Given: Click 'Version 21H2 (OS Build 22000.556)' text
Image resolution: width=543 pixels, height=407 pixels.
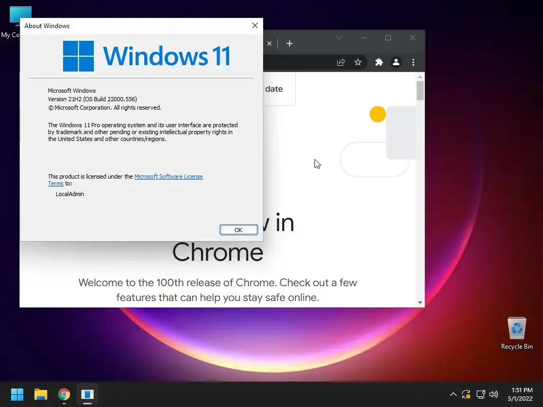Looking at the screenshot, I should coord(92,99).
